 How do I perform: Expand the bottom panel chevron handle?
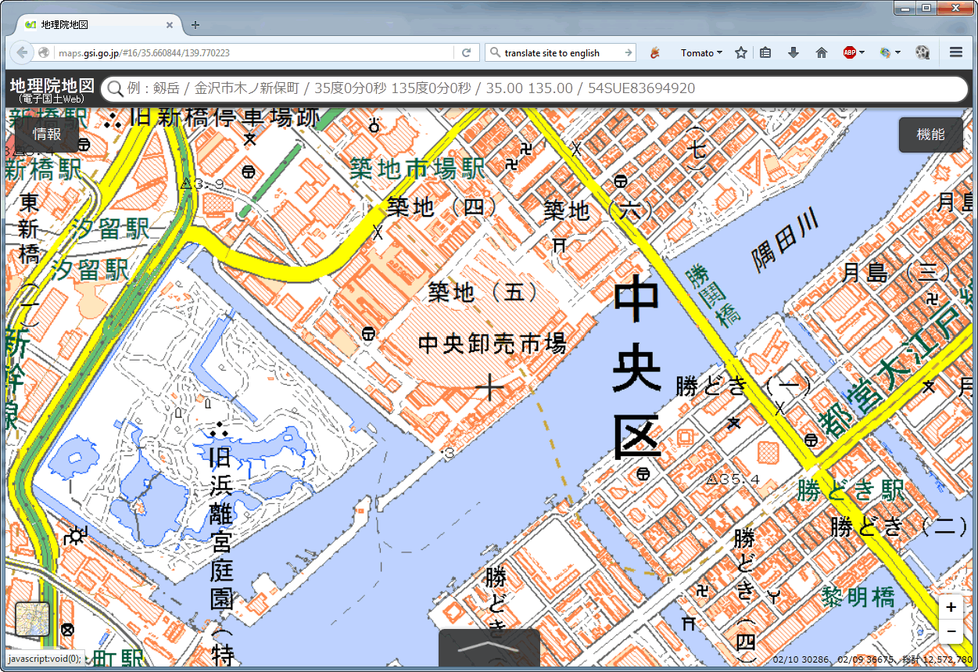489,647
